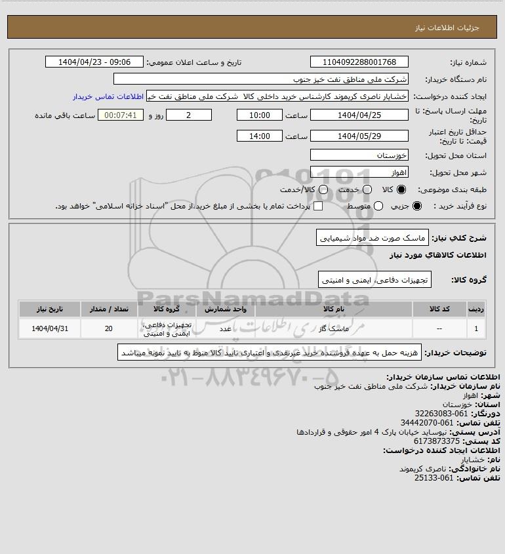Click the need date cell 1404/04/31

(x=50, y=329)
